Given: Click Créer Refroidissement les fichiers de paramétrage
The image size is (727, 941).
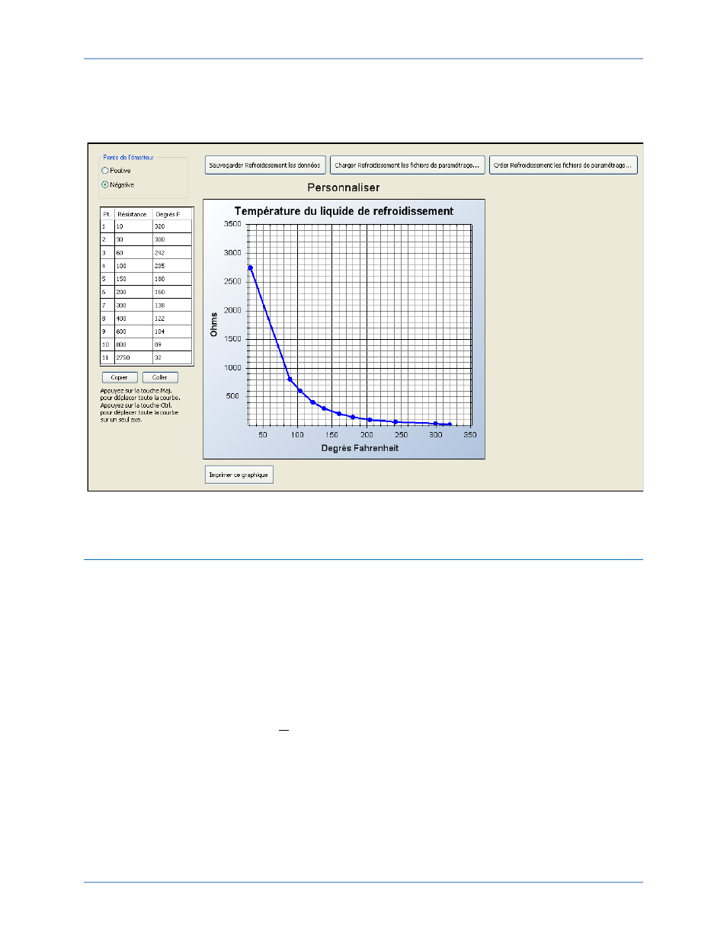Looking at the screenshot, I should coord(563,165).
